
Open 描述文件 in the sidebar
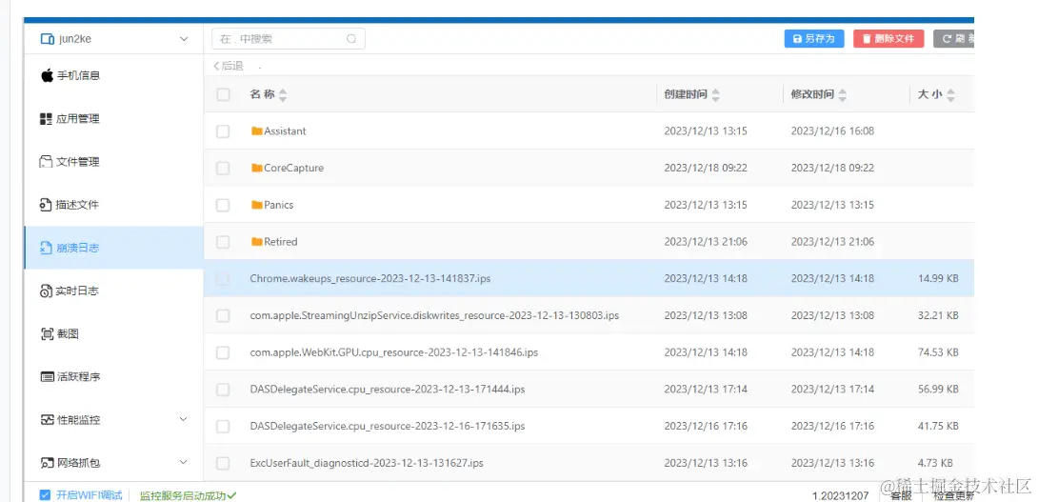[114, 205]
